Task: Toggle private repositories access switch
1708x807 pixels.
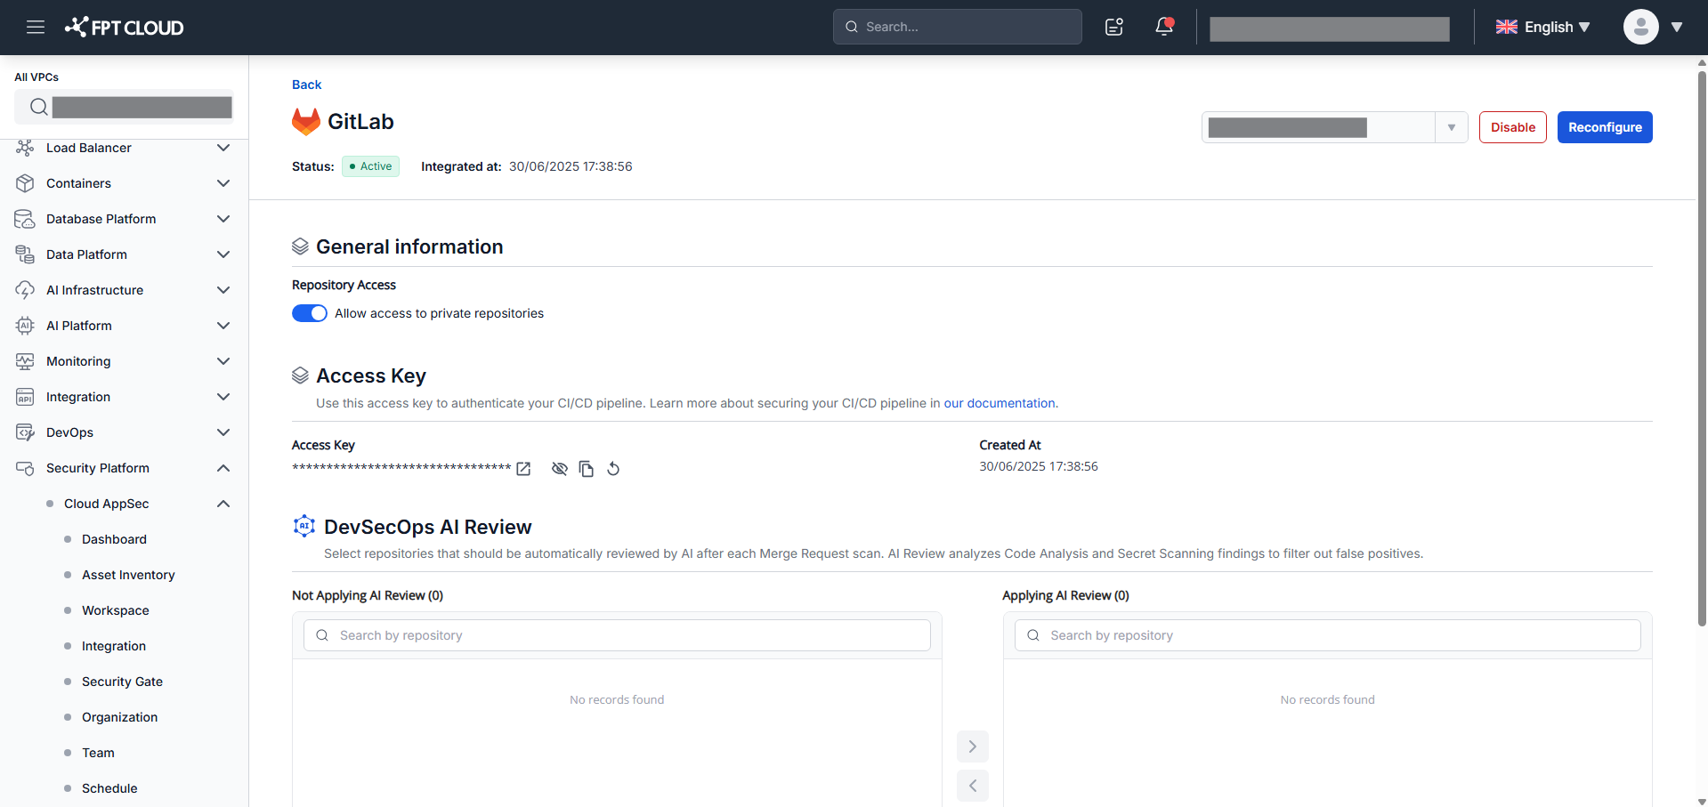Action: [x=310, y=313]
